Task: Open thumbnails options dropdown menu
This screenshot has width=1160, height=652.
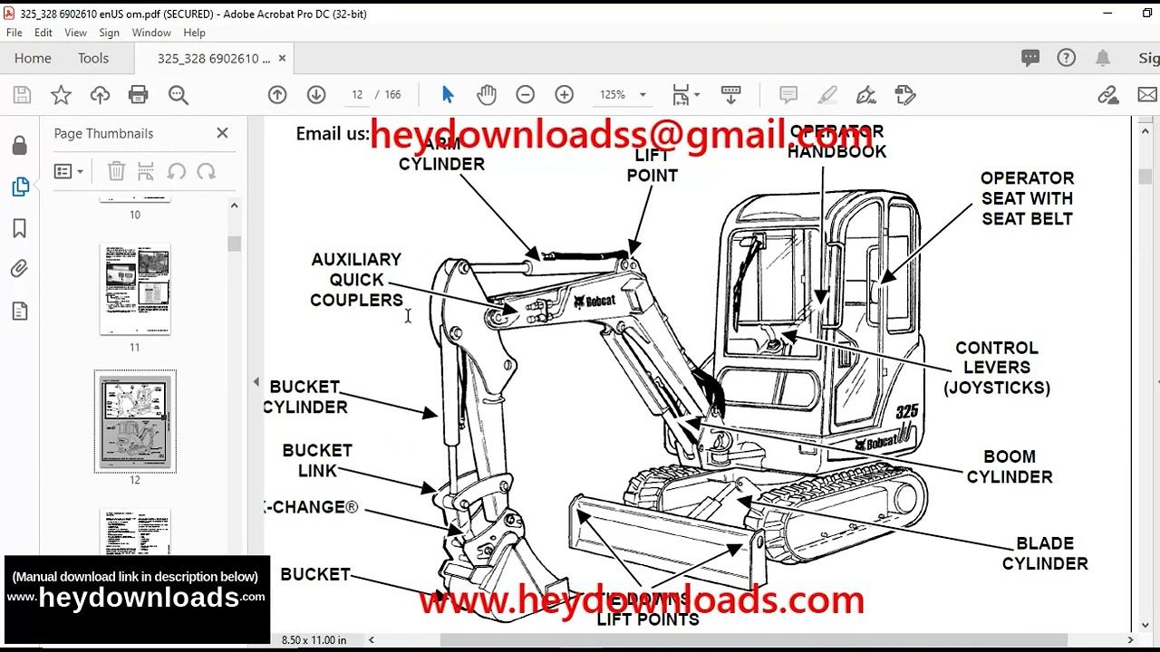Action: click(69, 171)
